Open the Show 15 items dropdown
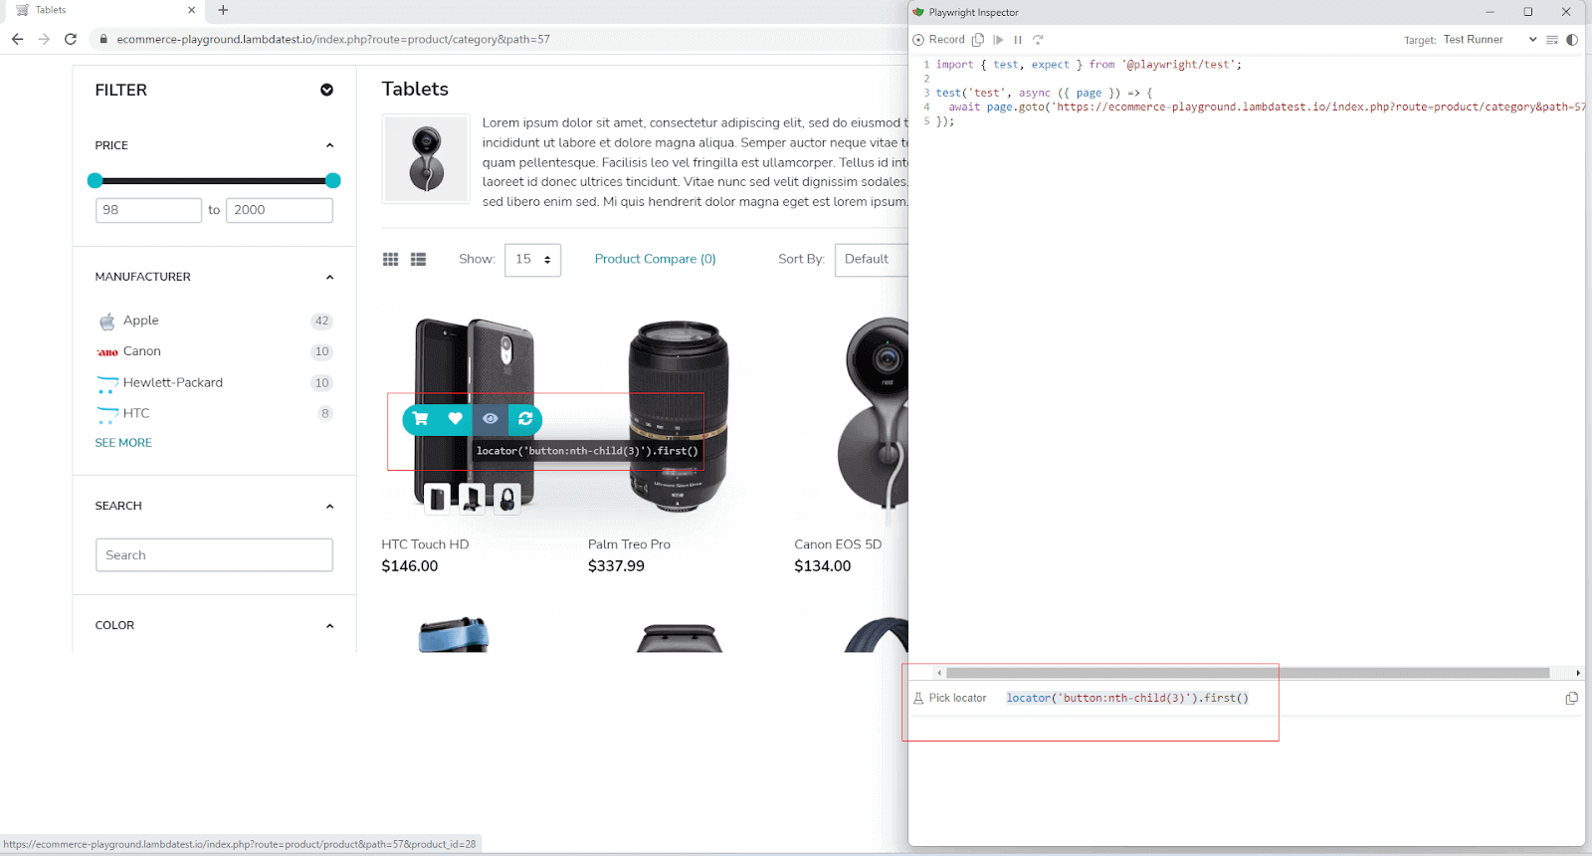This screenshot has height=856, width=1592. point(532,260)
